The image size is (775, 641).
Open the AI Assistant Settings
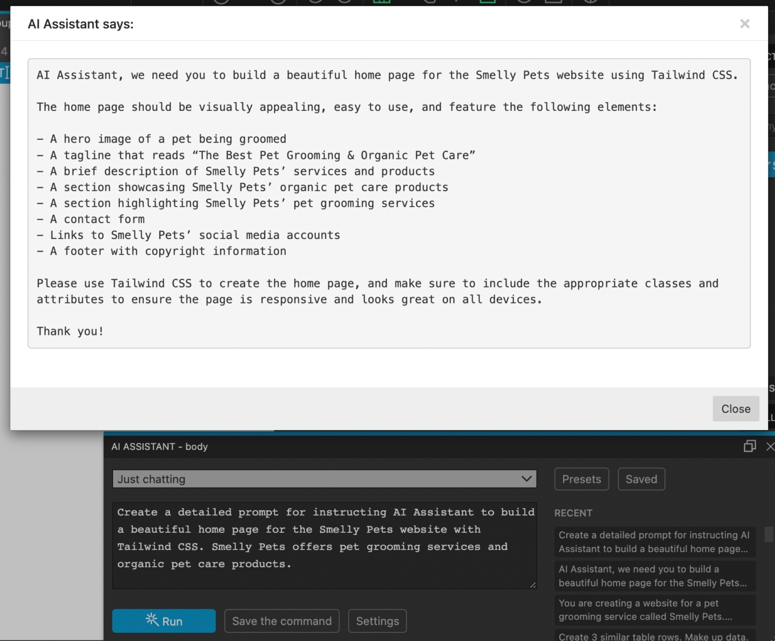point(377,621)
